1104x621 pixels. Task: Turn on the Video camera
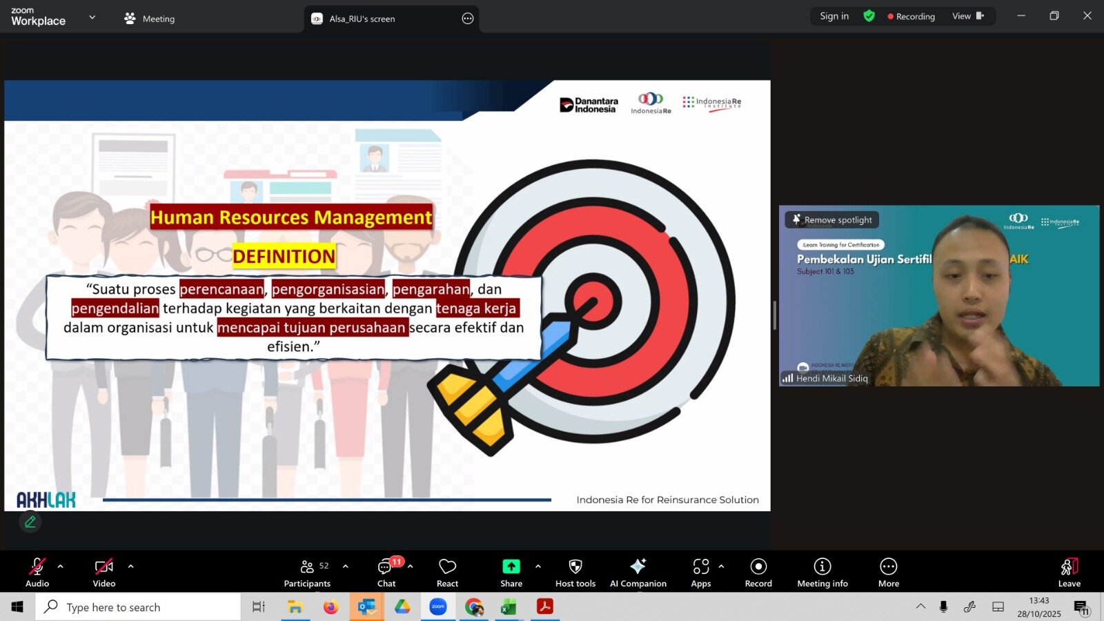tap(104, 573)
